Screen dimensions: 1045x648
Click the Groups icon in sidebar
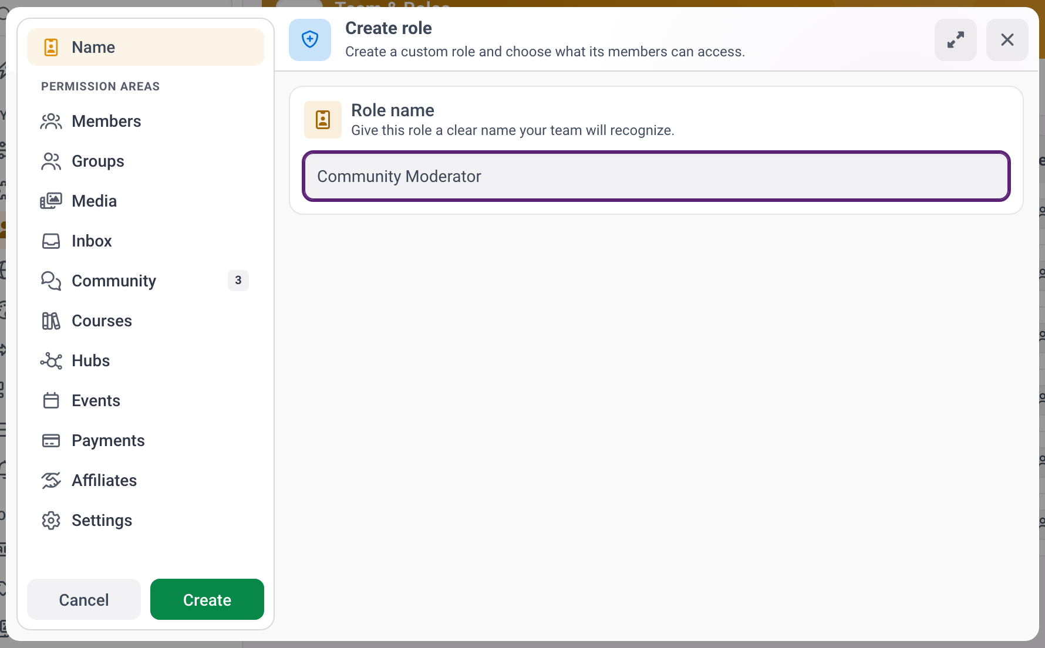click(x=51, y=161)
